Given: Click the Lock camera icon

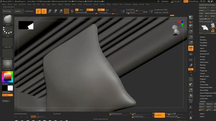Looking at the screenshot, I should click(x=191, y=65).
